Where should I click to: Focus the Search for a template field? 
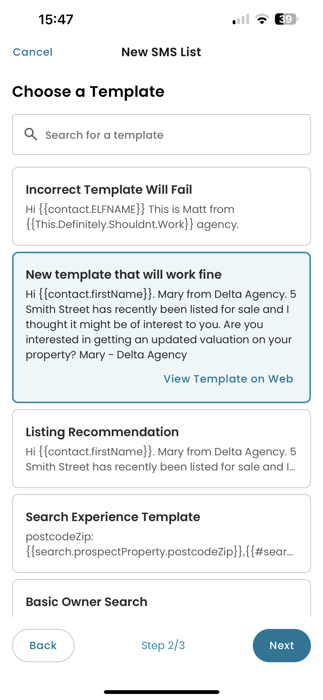[x=161, y=135]
